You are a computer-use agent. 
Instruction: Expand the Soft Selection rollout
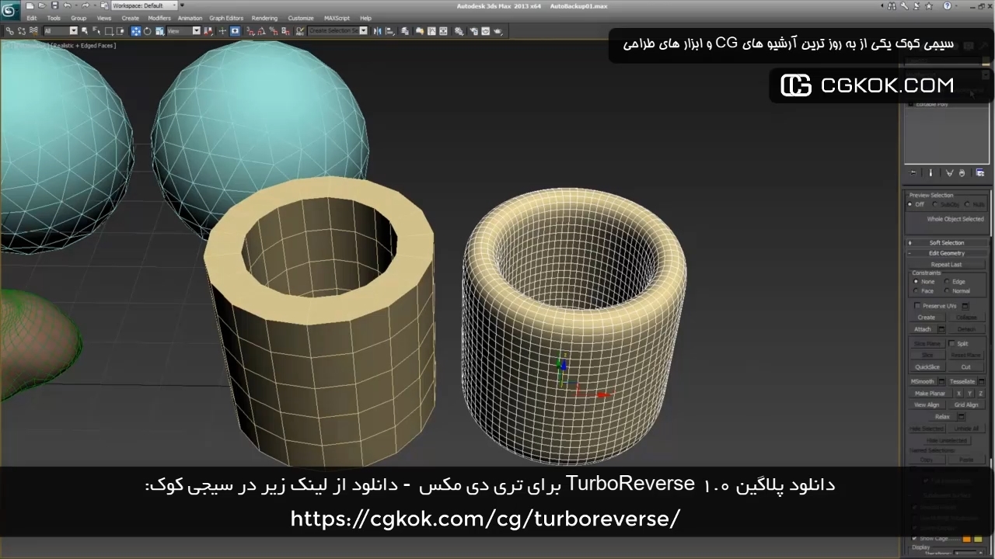pyautogui.click(x=946, y=243)
